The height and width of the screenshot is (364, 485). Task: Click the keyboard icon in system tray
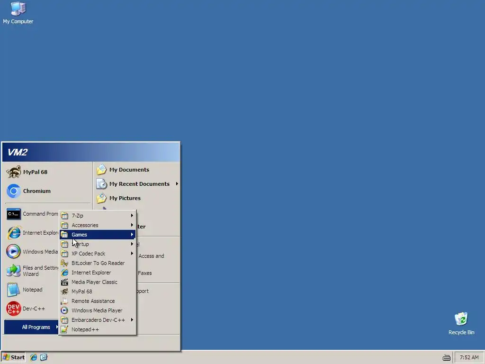[446, 357]
